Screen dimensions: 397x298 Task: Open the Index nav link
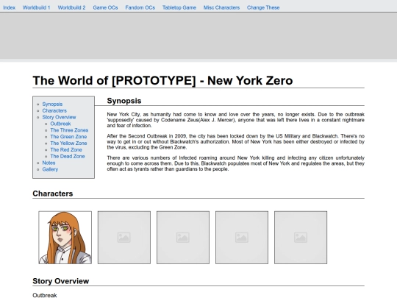click(x=9, y=7)
